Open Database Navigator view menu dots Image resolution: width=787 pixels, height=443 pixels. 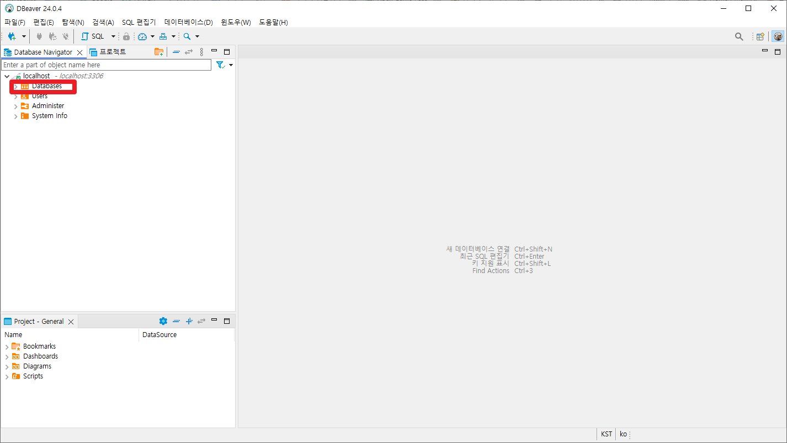point(201,52)
